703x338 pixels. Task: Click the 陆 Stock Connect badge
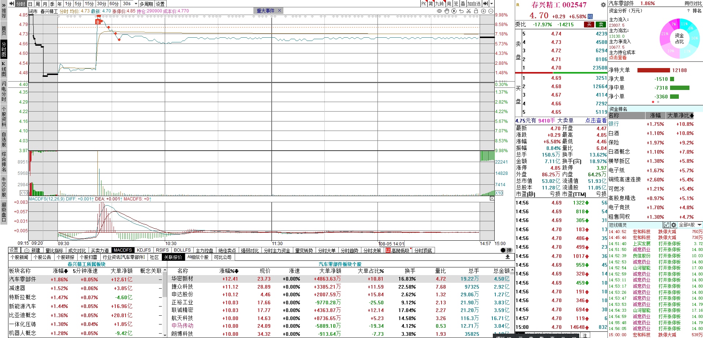pyautogui.click(x=590, y=16)
